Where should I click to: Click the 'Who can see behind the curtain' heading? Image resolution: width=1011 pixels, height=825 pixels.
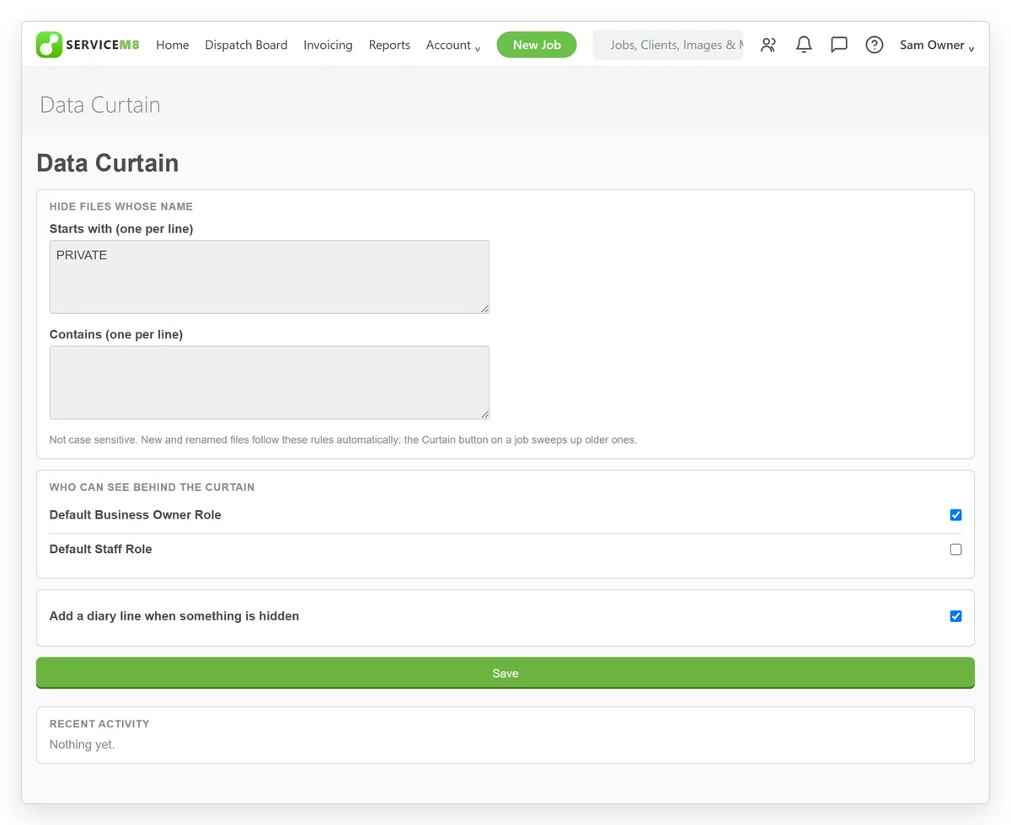(x=152, y=487)
